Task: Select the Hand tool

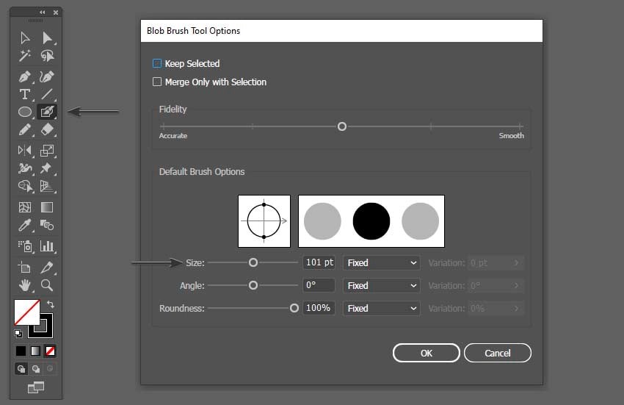Action: click(x=25, y=285)
